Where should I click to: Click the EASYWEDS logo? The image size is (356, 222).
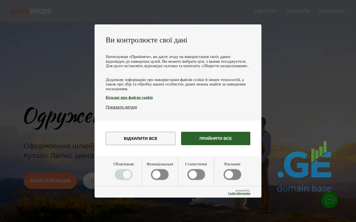pyautogui.click(x=31, y=11)
